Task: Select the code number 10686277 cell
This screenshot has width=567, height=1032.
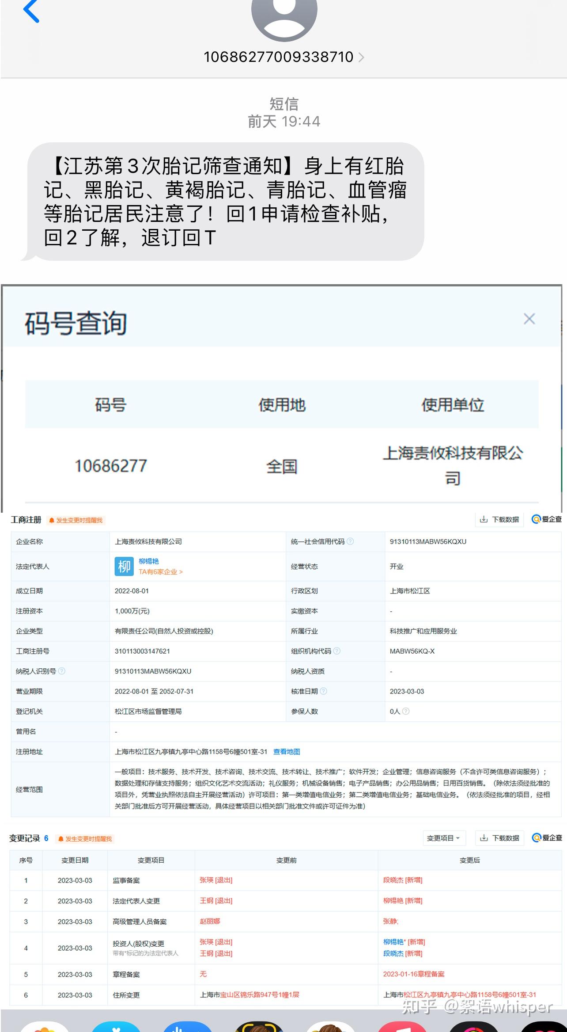Action: pos(110,466)
